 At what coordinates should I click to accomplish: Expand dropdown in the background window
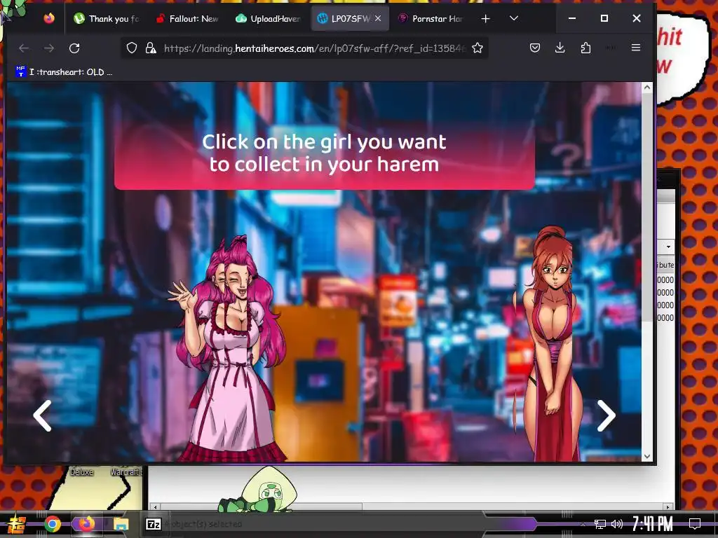668,247
